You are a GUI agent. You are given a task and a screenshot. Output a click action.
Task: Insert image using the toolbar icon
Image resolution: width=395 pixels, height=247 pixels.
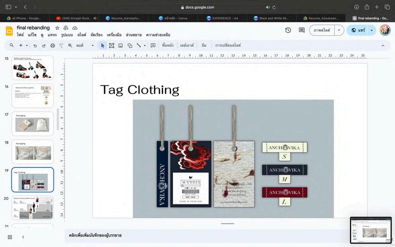click(x=121, y=45)
